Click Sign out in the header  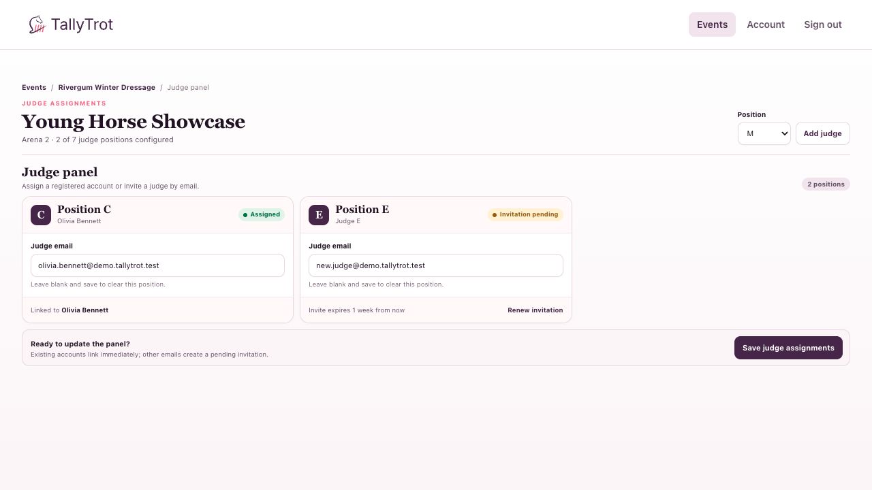click(823, 24)
